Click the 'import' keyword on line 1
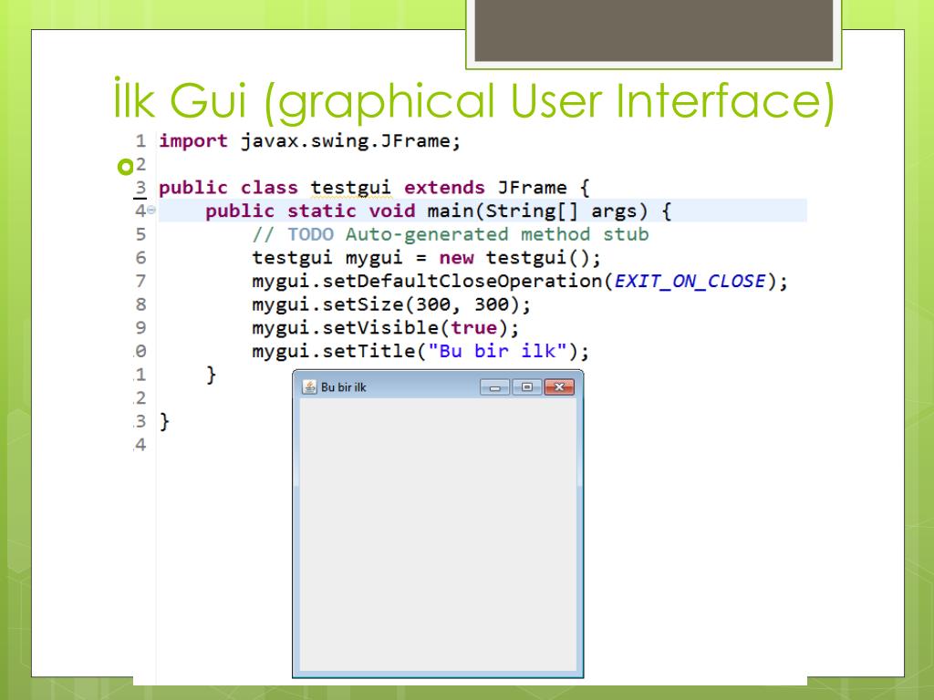The image size is (934, 700). tap(193, 141)
